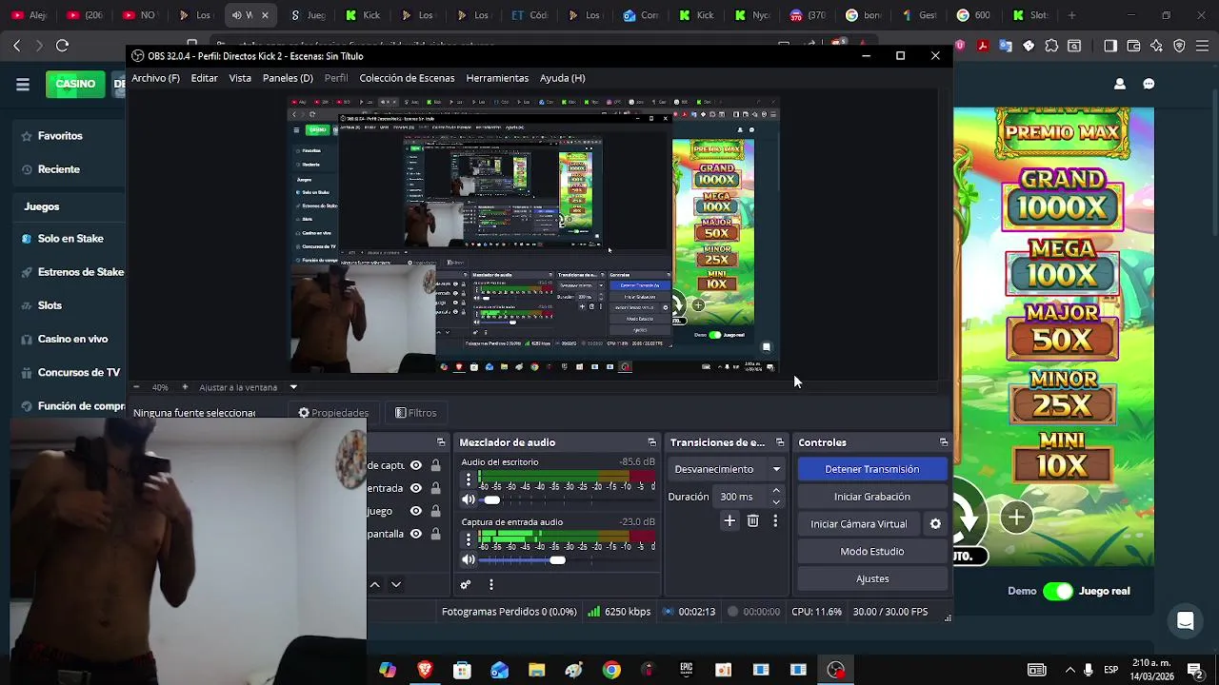1219x685 pixels.
Task: Toggle visibility of 'pantalla' source
Action: 415,534
